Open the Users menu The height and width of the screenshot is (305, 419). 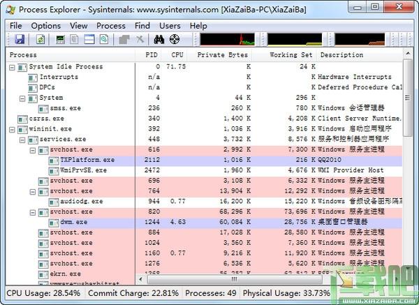pos(170,26)
